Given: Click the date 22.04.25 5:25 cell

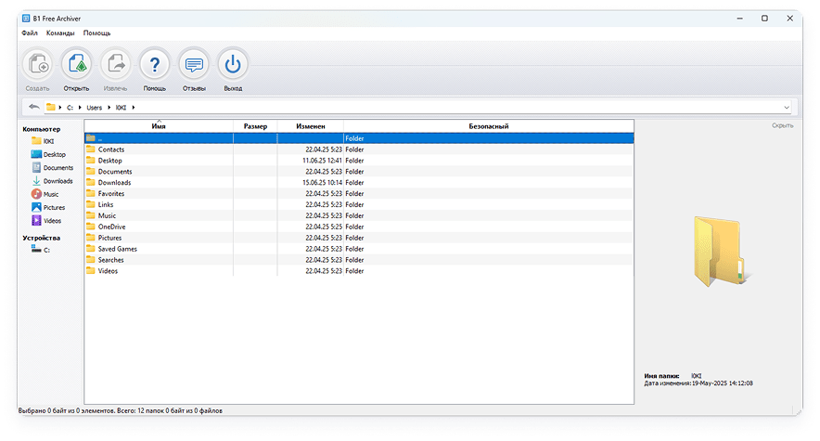Looking at the screenshot, I should click(324, 227).
